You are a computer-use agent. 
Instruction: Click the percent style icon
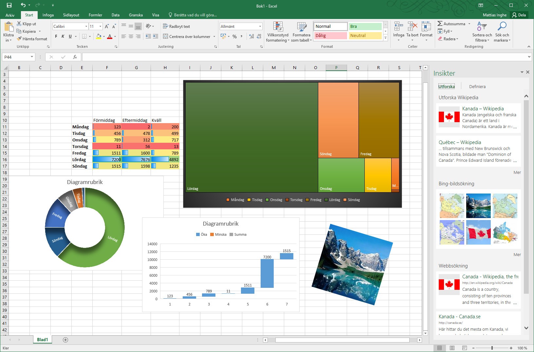(234, 37)
